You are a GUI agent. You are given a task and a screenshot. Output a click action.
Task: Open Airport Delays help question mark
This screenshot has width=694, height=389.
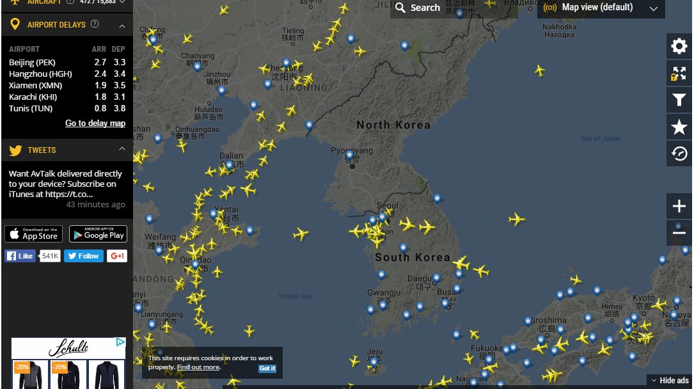[x=95, y=24]
